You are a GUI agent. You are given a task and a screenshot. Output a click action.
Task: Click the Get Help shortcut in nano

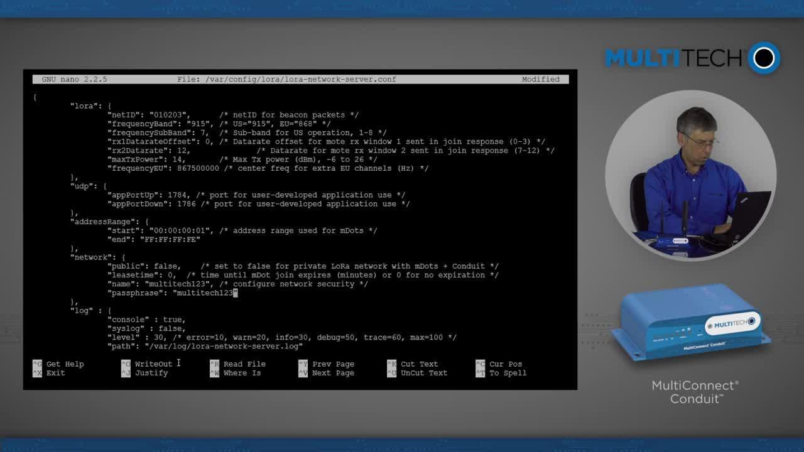pyautogui.click(x=65, y=363)
